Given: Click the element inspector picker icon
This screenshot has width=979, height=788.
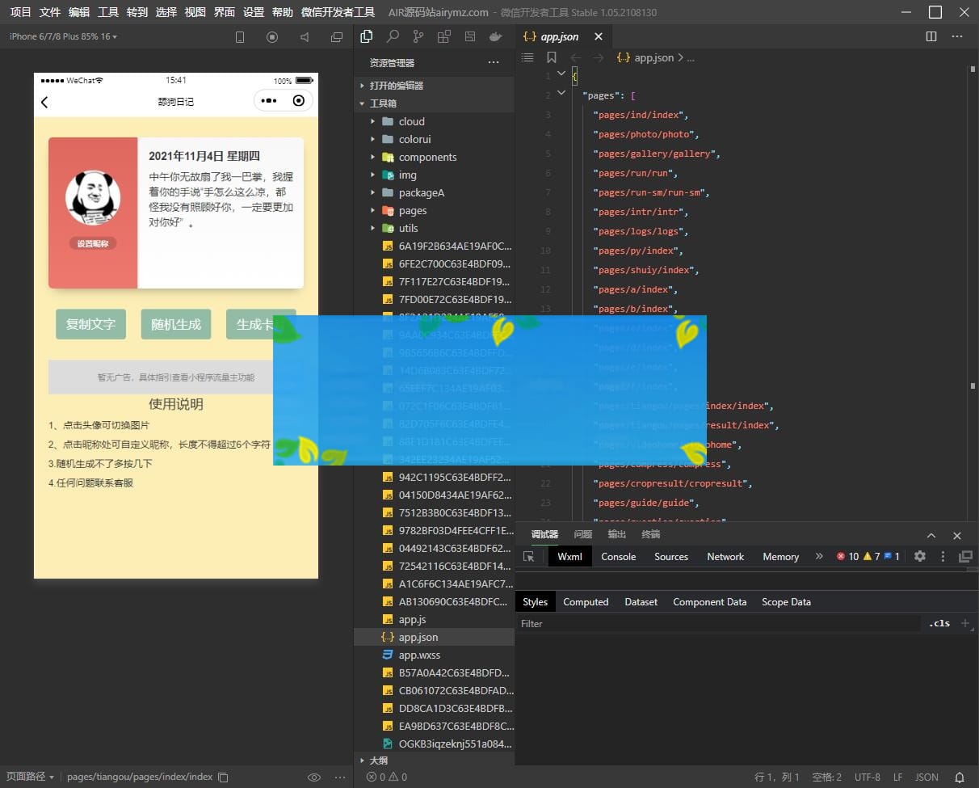Looking at the screenshot, I should coord(529,556).
